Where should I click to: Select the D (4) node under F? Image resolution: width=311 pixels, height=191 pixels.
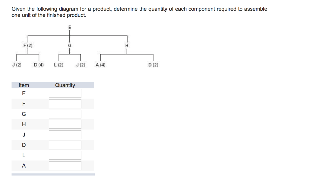click(39, 64)
